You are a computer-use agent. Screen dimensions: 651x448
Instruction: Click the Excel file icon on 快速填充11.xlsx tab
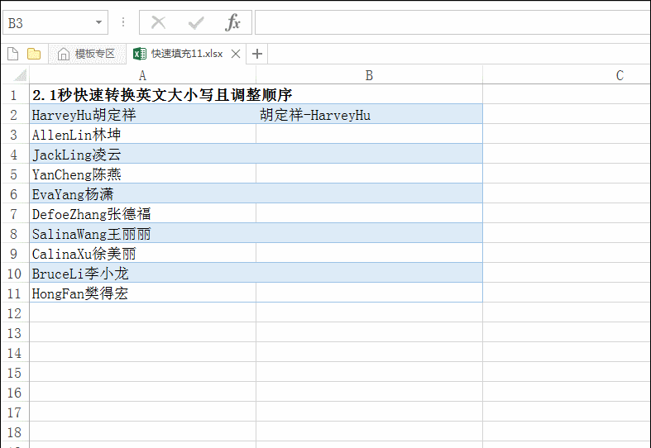140,54
